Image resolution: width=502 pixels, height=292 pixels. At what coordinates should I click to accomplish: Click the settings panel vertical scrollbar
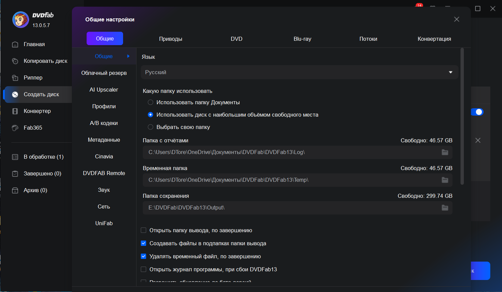[x=462, y=116]
